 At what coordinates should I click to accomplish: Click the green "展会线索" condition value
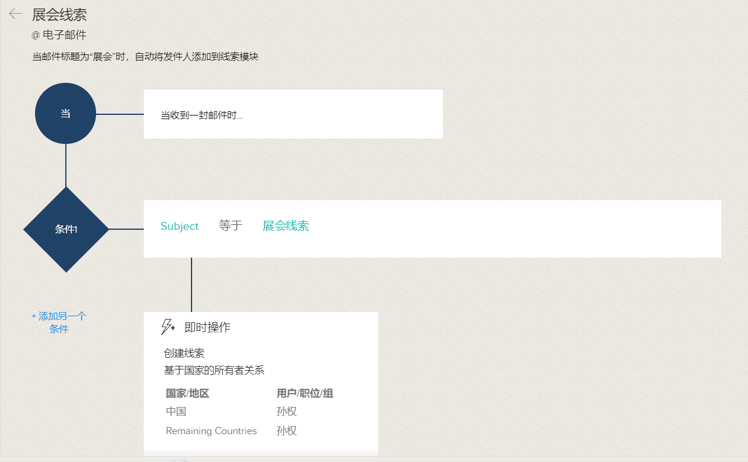coord(285,226)
